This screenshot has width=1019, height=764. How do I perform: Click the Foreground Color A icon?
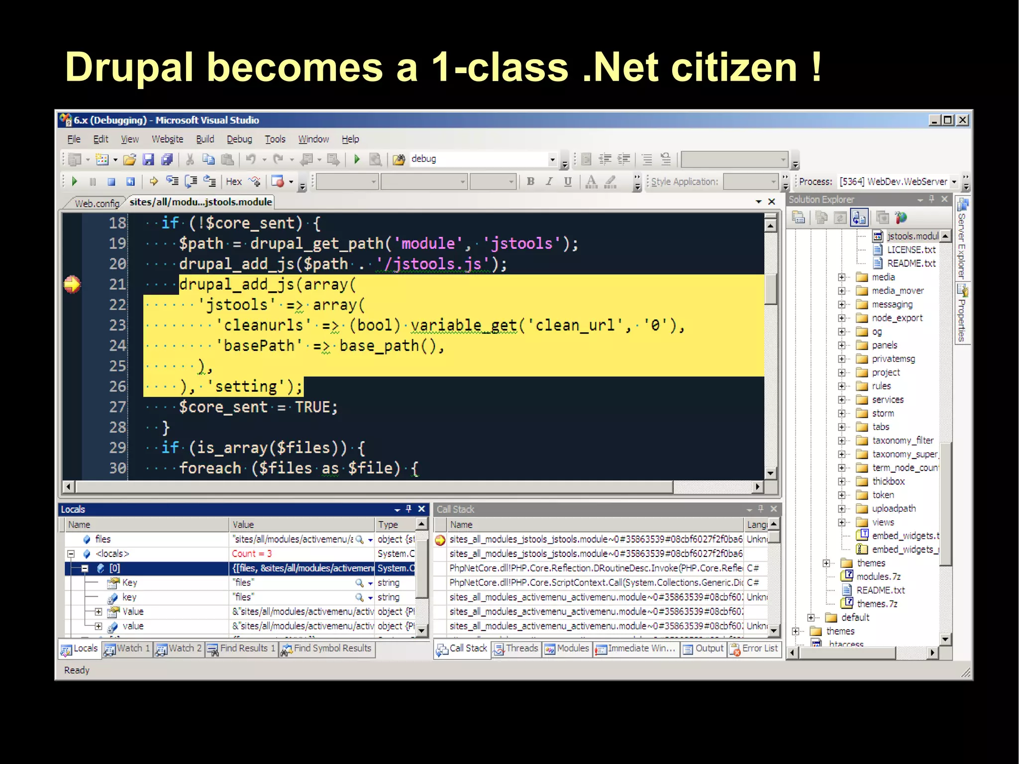pos(591,182)
